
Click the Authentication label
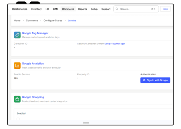point(148,74)
